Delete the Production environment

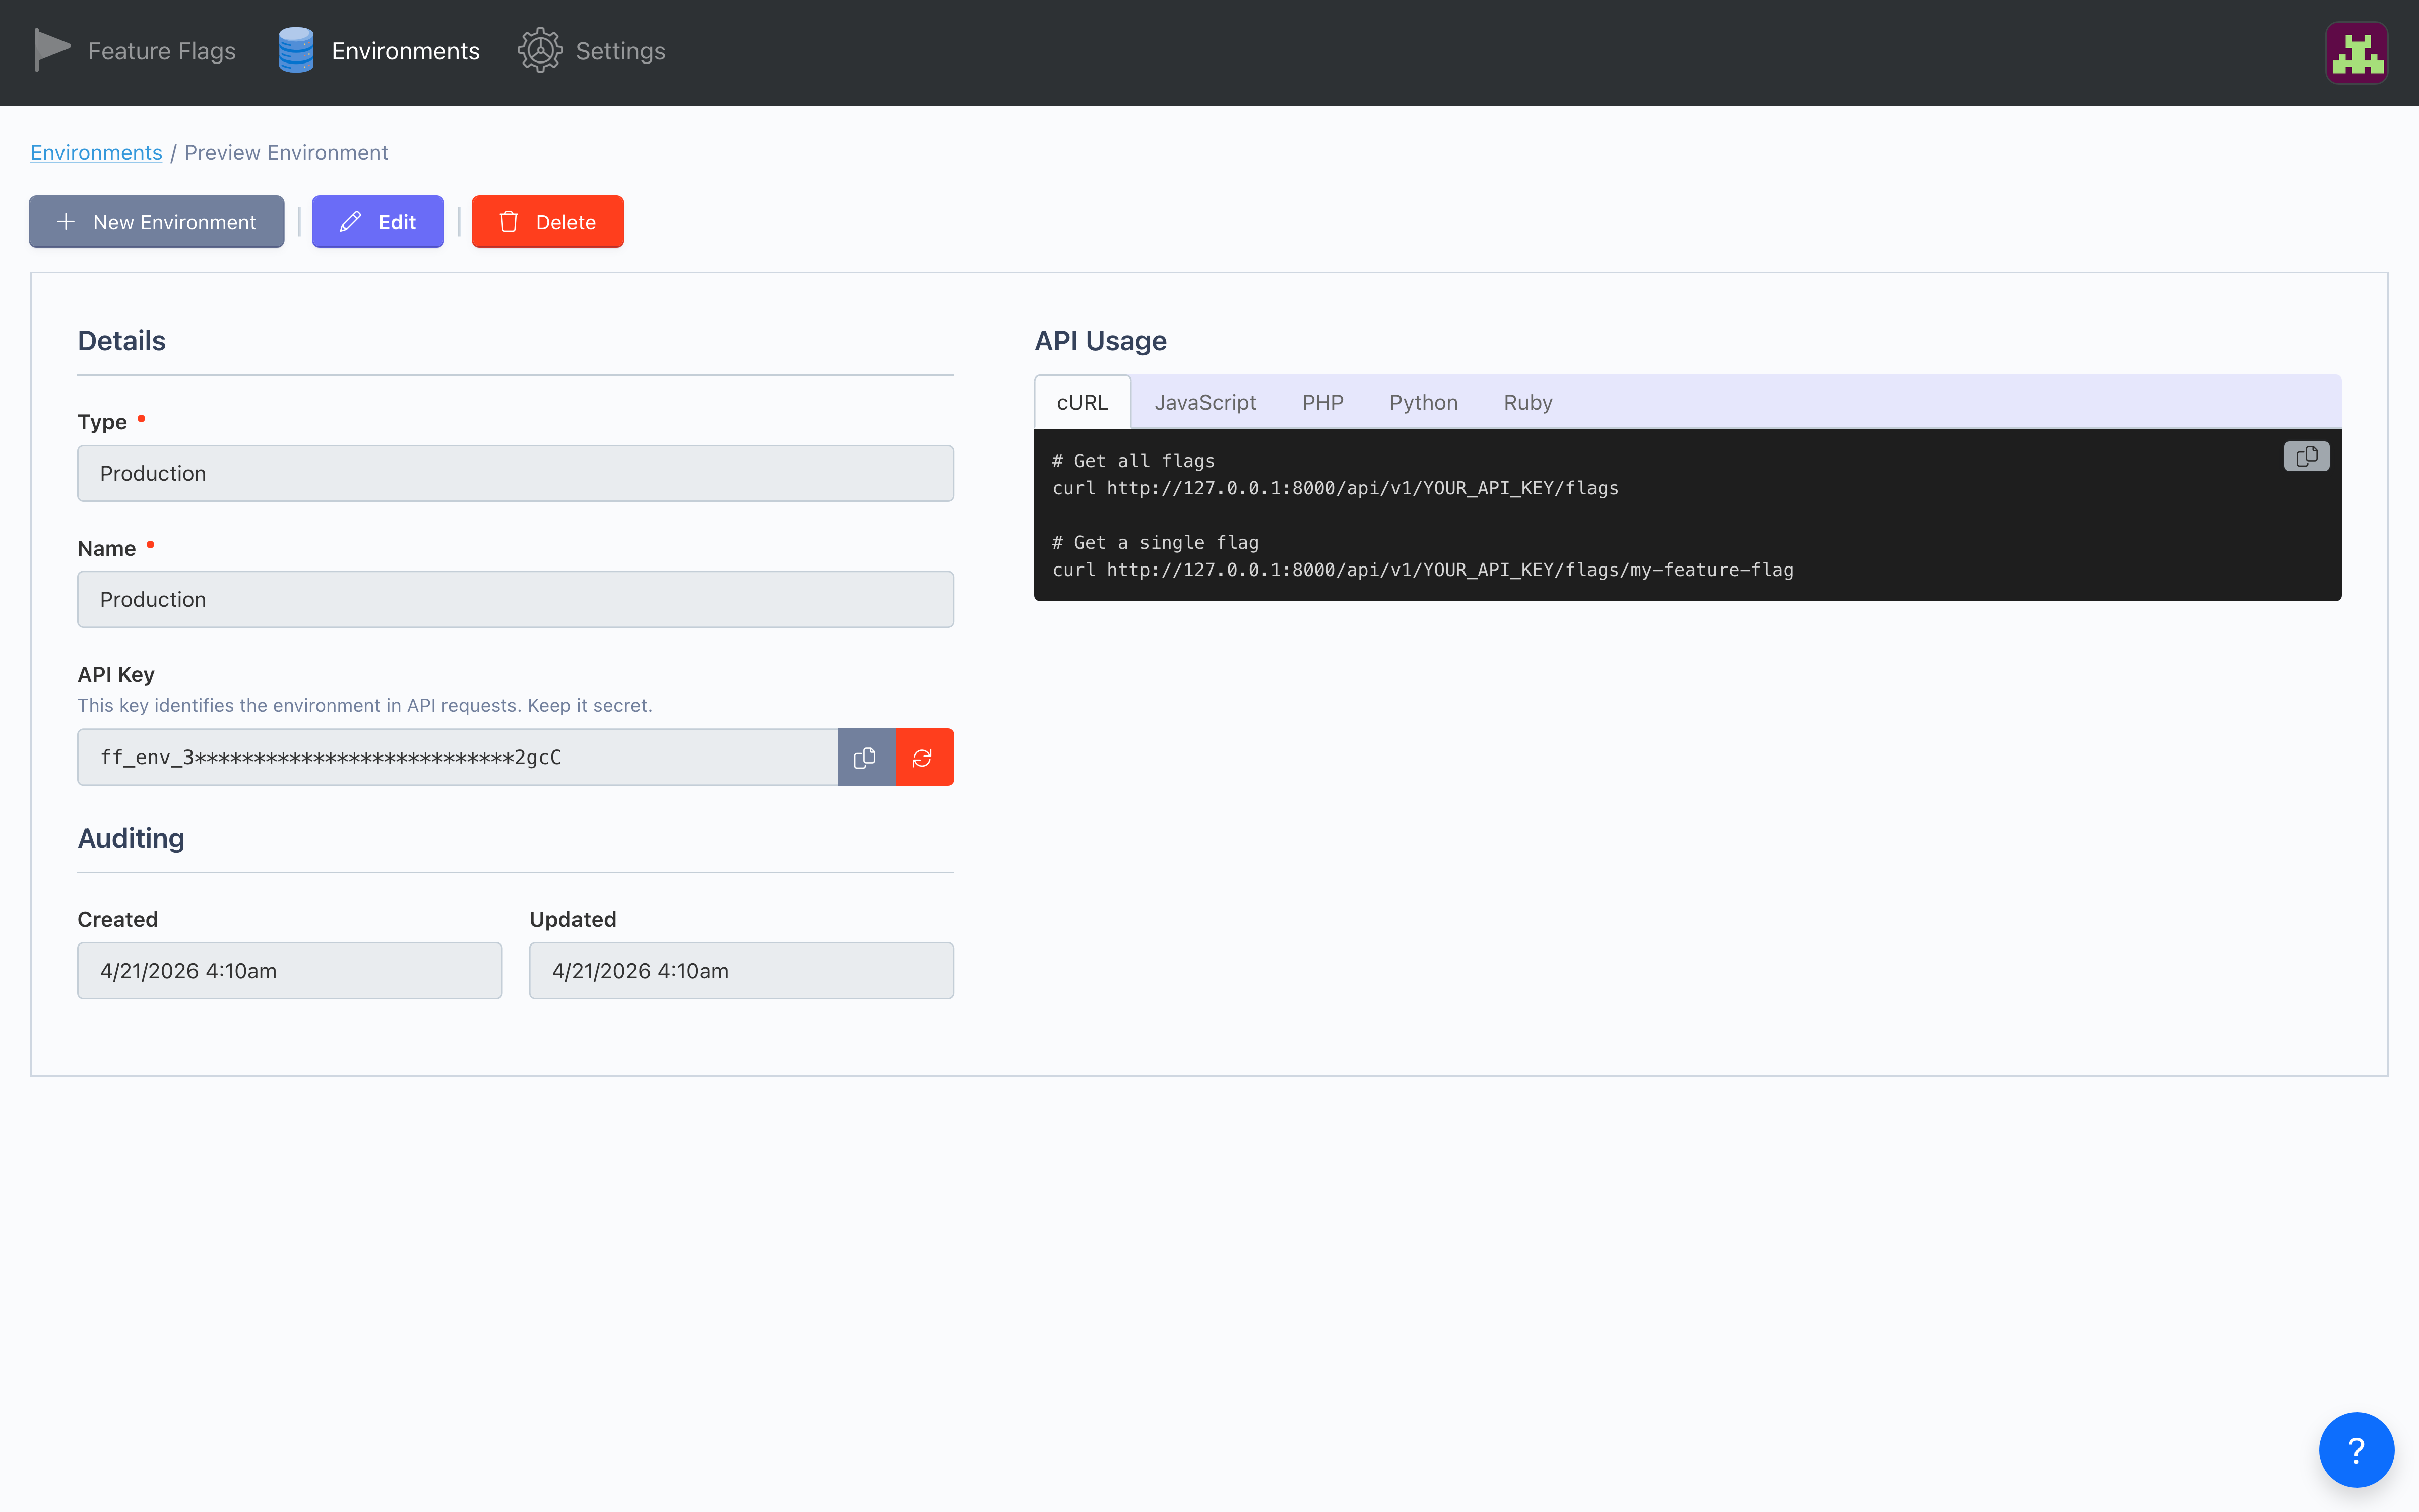pyautogui.click(x=548, y=221)
